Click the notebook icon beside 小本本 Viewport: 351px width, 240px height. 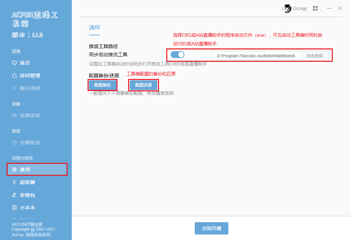point(14,208)
